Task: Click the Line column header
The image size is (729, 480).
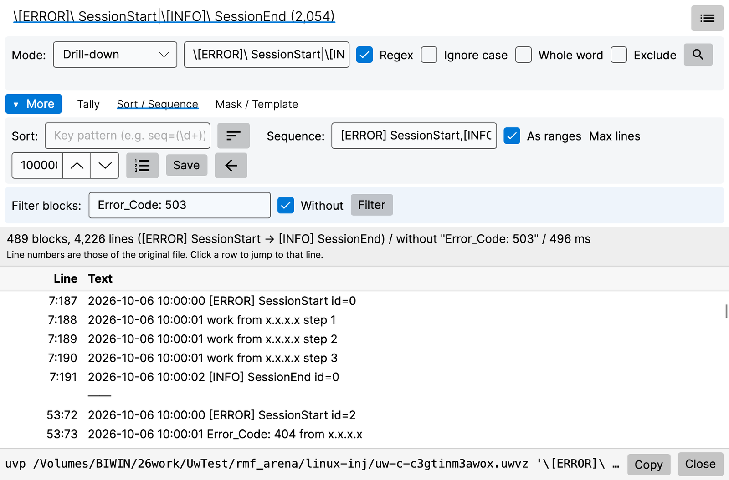Action: [66, 278]
